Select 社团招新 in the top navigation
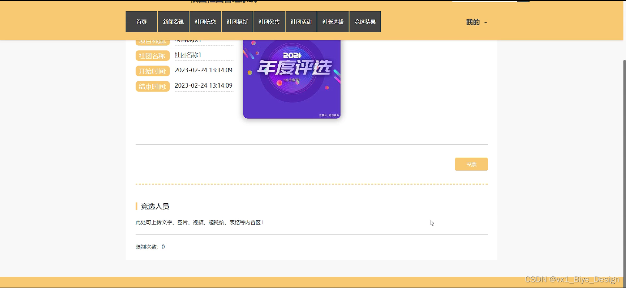The image size is (626, 288). tap(237, 22)
